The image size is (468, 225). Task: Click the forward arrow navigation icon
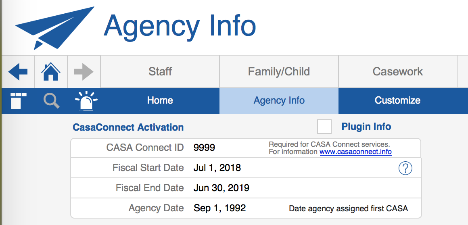(x=84, y=72)
